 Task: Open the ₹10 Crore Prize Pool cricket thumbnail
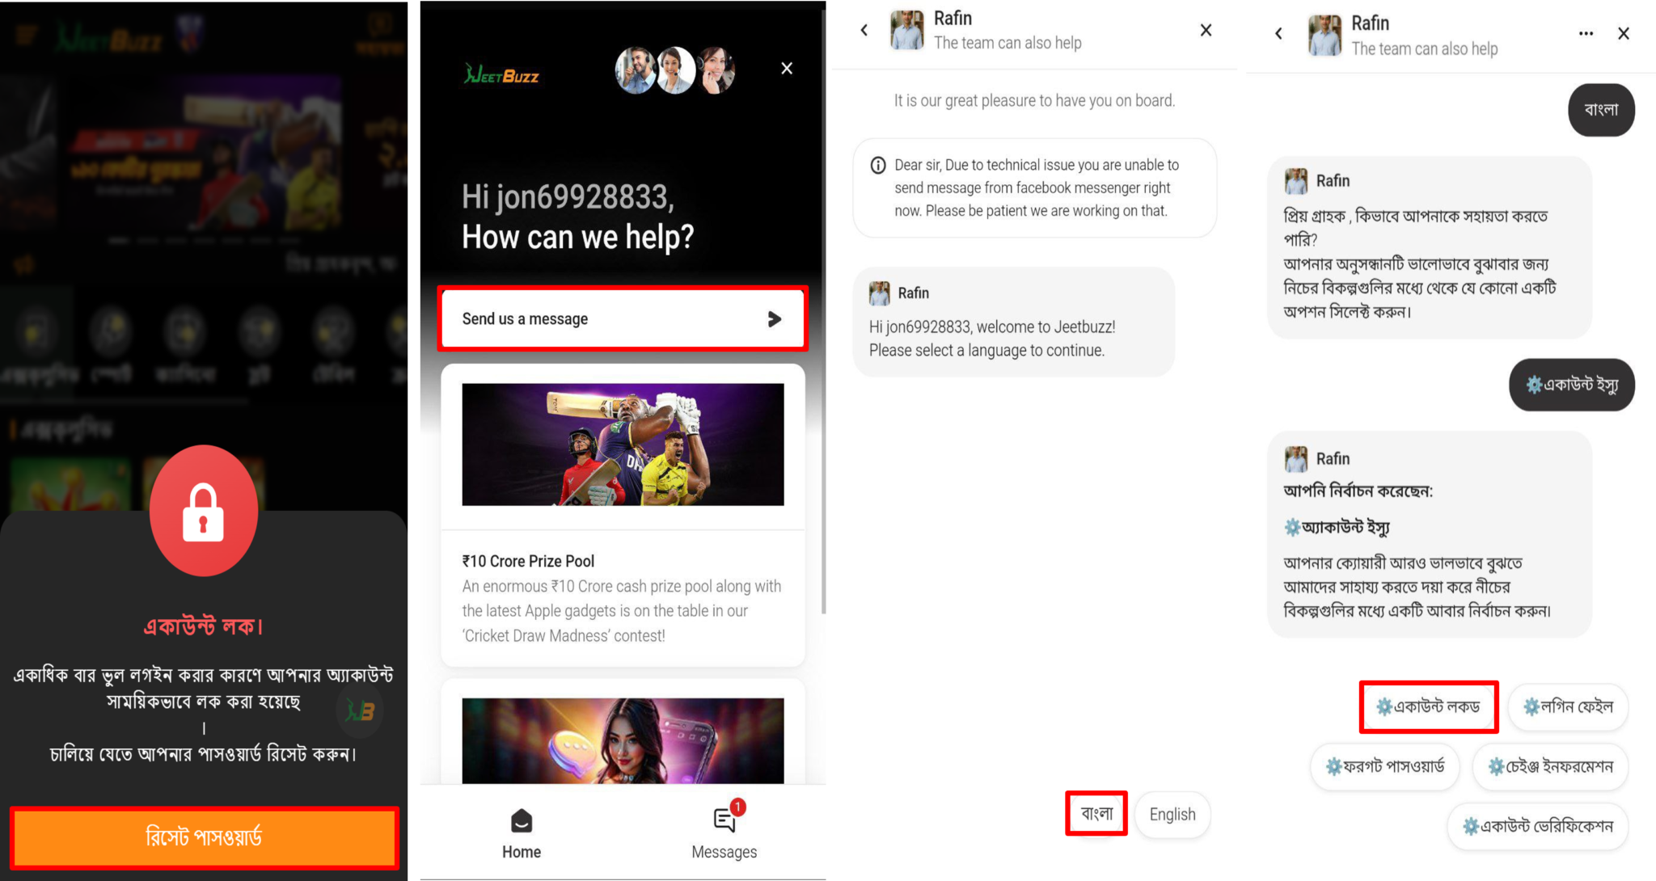click(x=623, y=445)
